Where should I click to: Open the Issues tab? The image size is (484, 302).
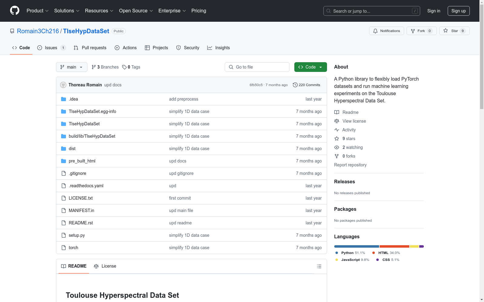(x=51, y=48)
